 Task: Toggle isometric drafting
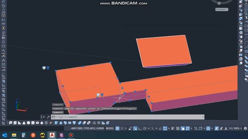(x=152, y=129)
